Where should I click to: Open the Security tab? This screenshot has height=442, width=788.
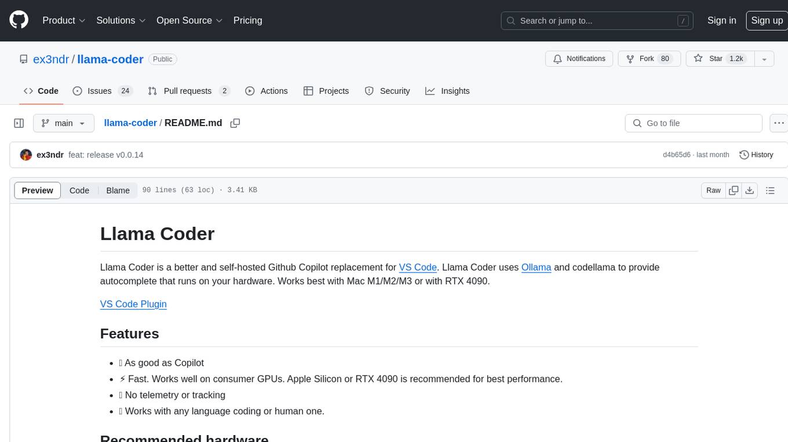(x=387, y=91)
